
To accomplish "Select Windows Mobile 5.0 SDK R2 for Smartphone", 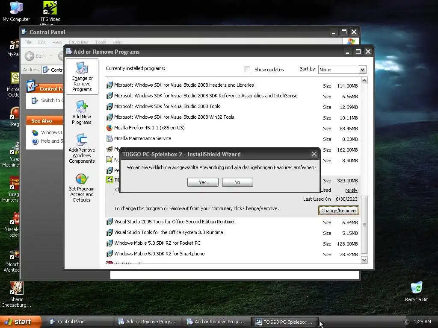I will pyautogui.click(x=233, y=254).
